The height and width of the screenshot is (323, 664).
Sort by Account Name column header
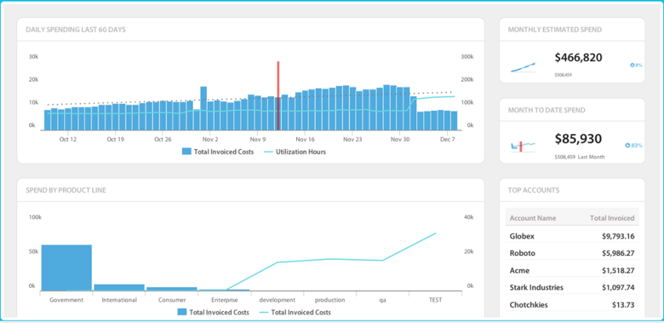pyautogui.click(x=533, y=218)
